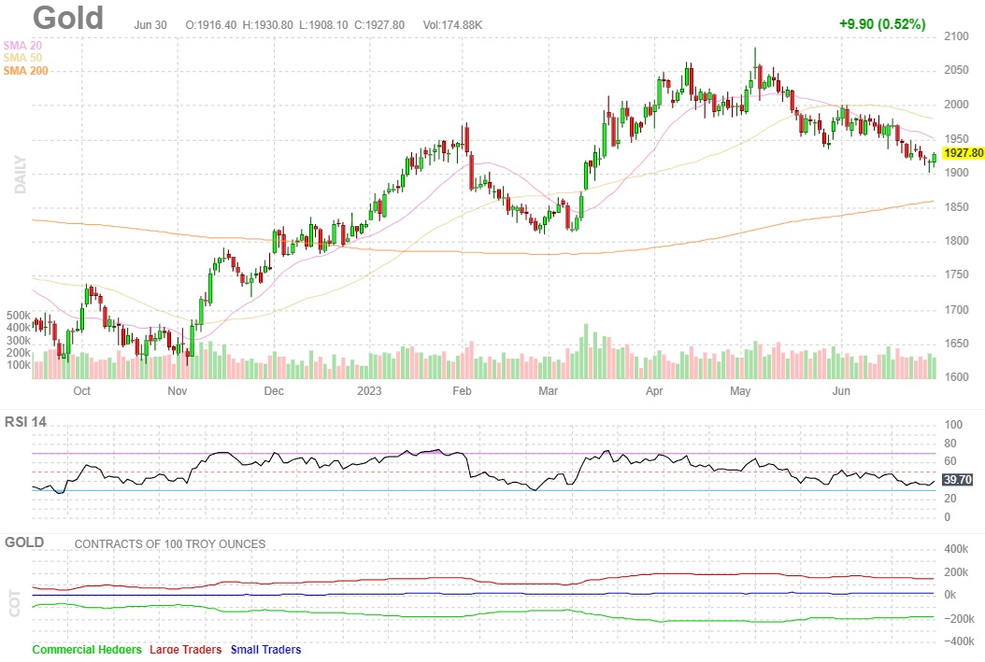Click the RSI 100 axis label
This screenshot has width=985, height=662.
pyautogui.click(x=953, y=425)
